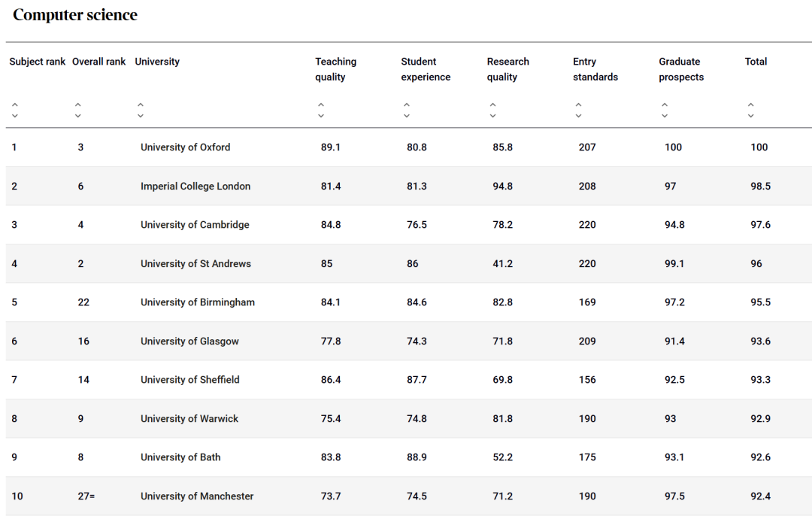Viewport: 812px width, 516px height.
Task: Select Manchester's graduate prospects 97.5
Action: tap(674, 496)
